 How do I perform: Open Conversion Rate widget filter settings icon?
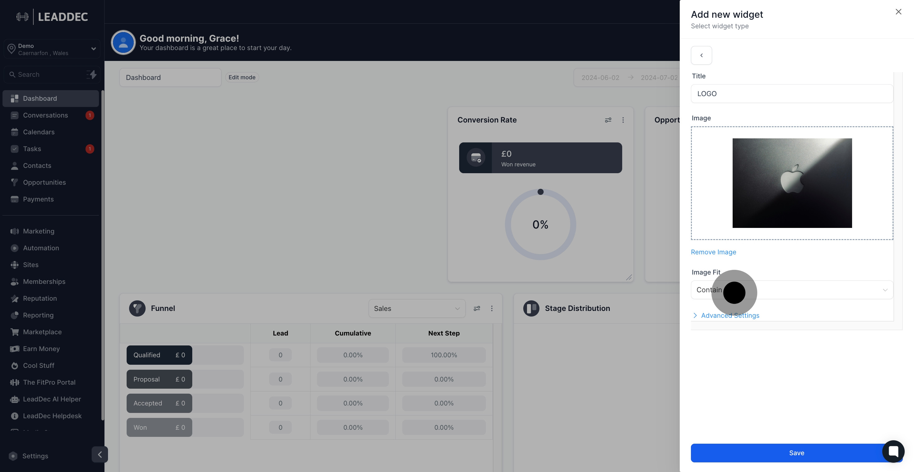tap(608, 120)
